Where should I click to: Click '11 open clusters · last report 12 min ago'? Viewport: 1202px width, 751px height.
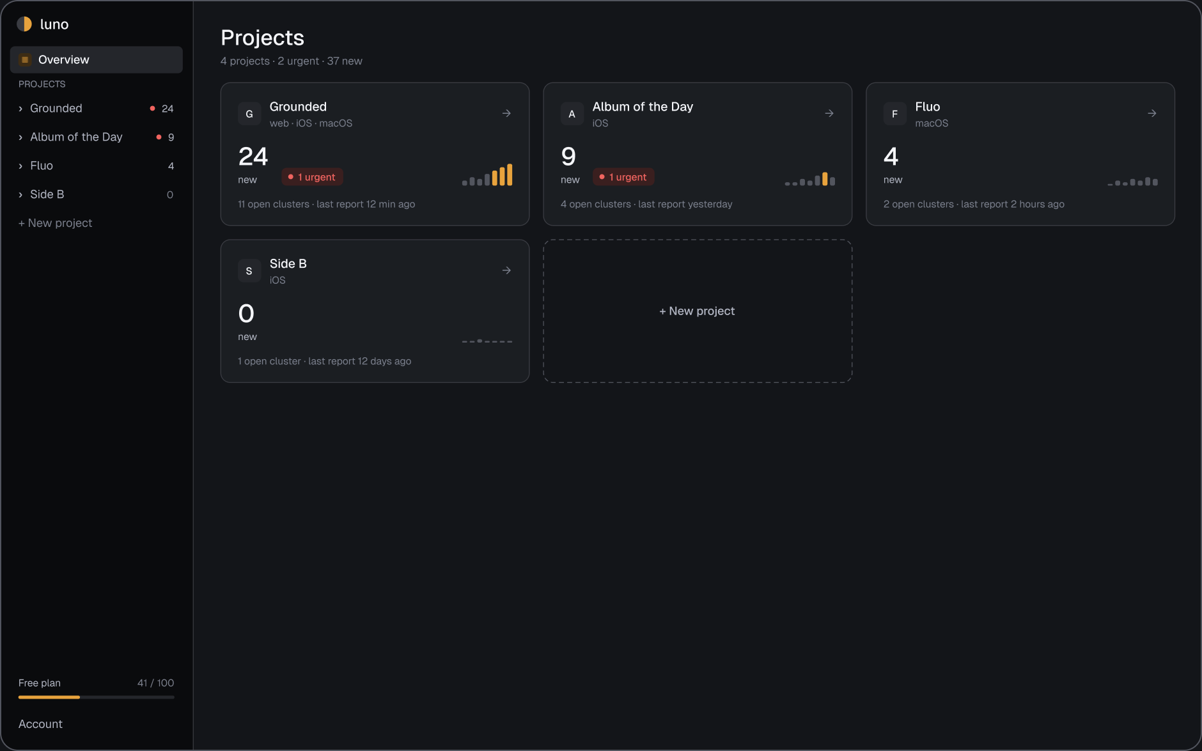click(327, 204)
